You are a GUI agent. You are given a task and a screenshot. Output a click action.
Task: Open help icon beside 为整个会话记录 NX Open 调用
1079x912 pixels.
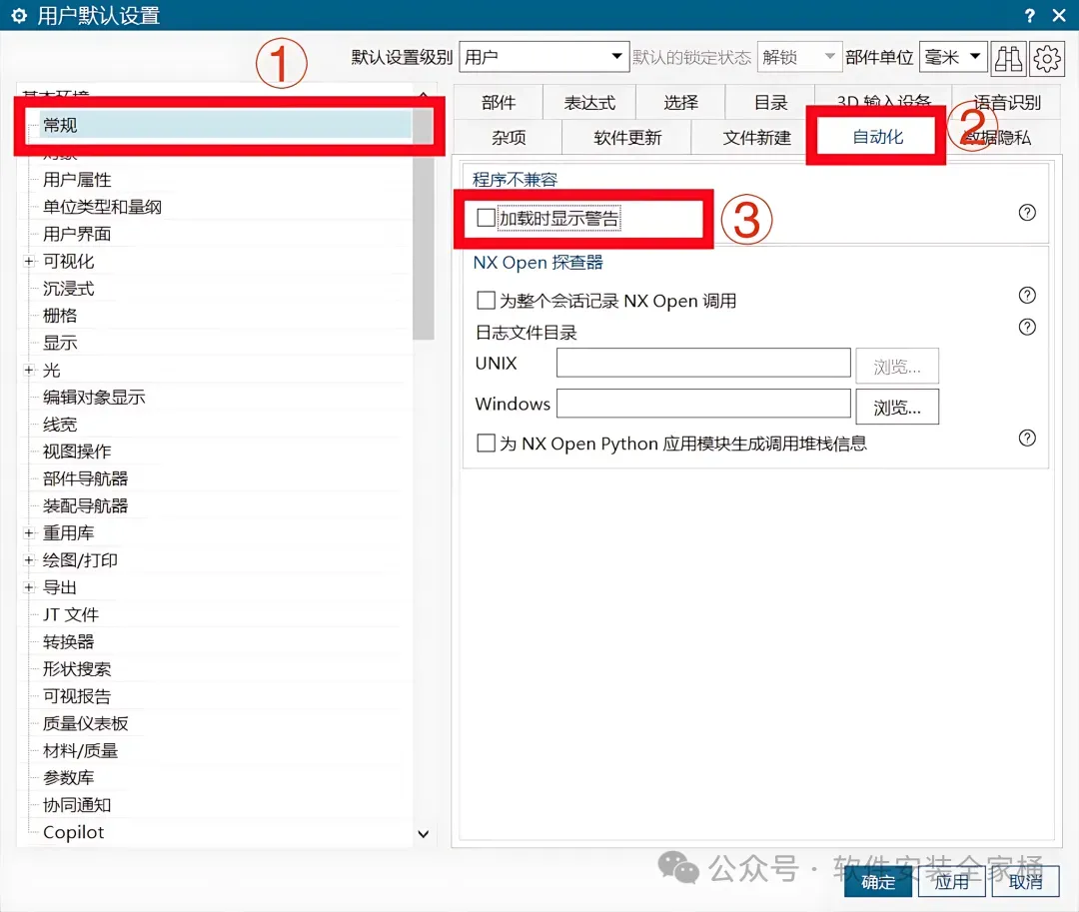click(x=1027, y=295)
